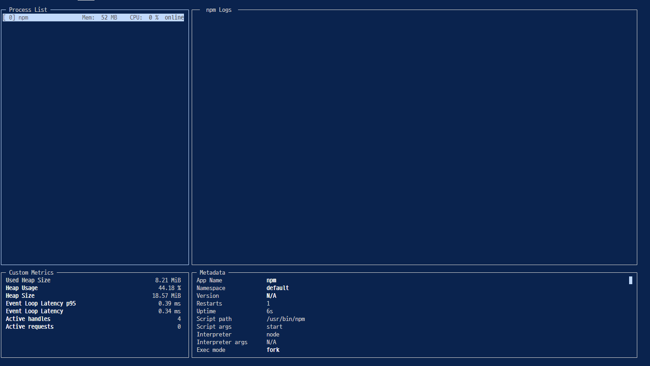The height and width of the screenshot is (366, 650).
Task: Click the Interpreter value 'node'
Action: tap(273, 334)
